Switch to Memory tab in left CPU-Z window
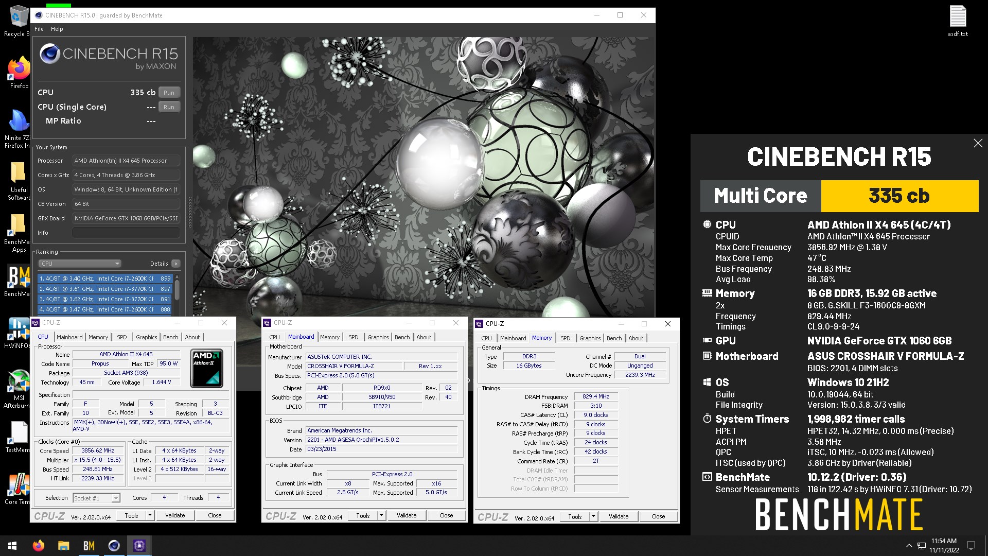This screenshot has height=556, width=988. point(98,337)
